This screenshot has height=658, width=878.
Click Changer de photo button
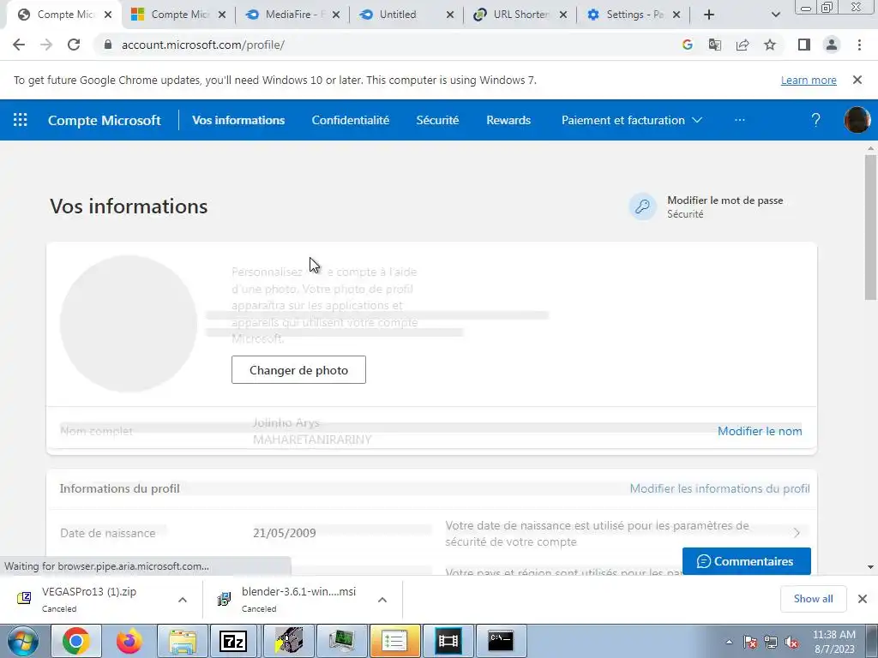pos(298,370)
